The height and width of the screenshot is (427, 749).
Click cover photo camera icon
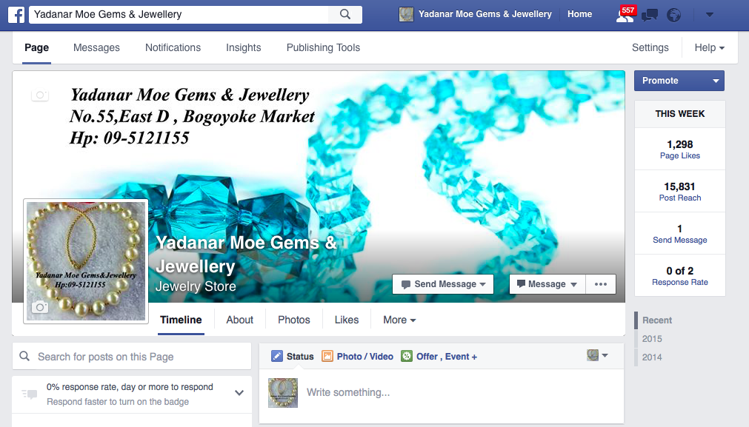coord(40,95)
